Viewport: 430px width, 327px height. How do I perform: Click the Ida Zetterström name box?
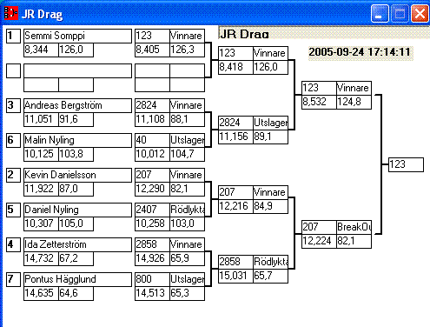coord(77,244)
